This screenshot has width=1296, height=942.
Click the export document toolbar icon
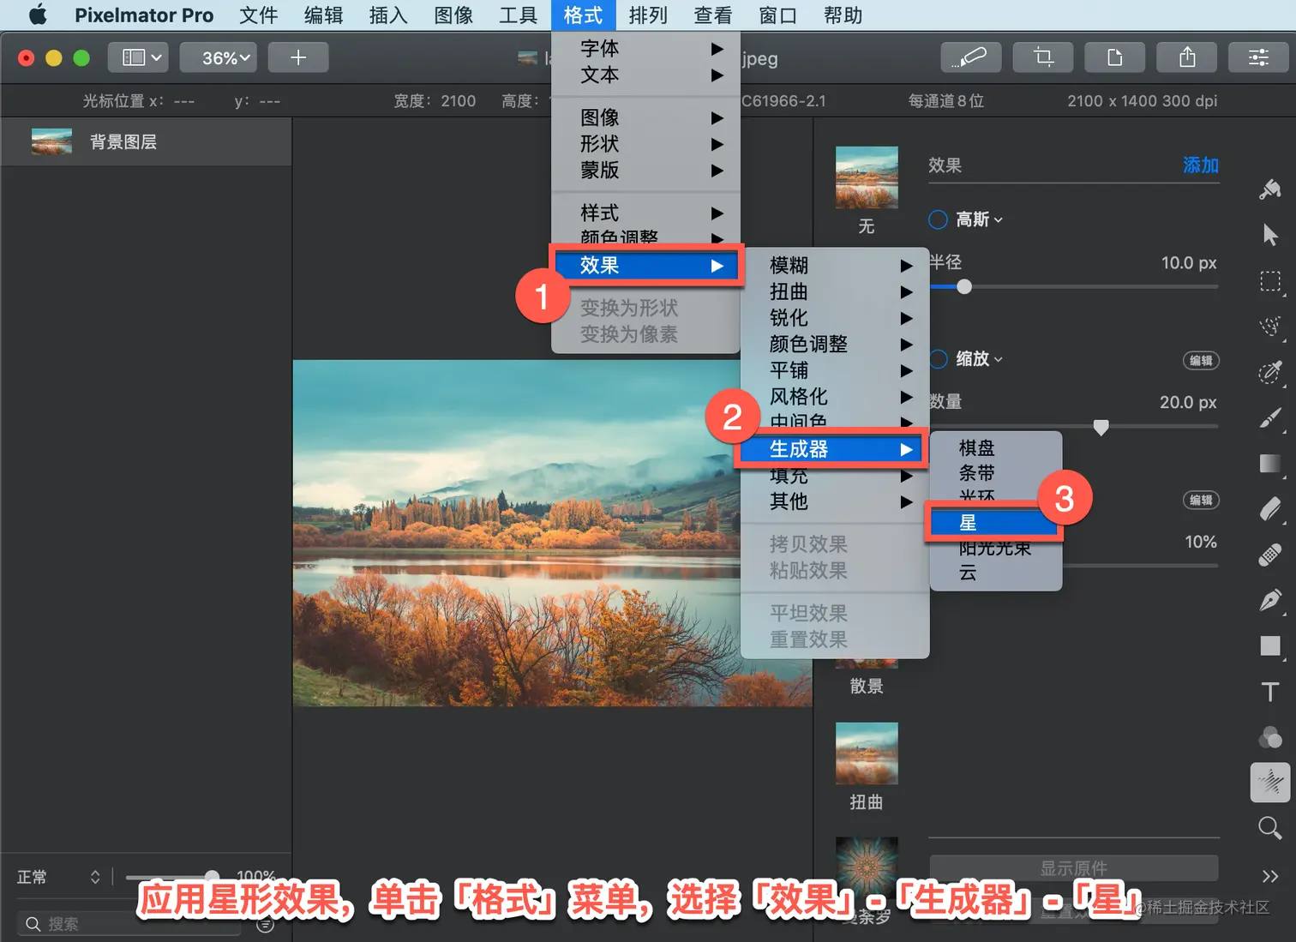pos(1115,57)
